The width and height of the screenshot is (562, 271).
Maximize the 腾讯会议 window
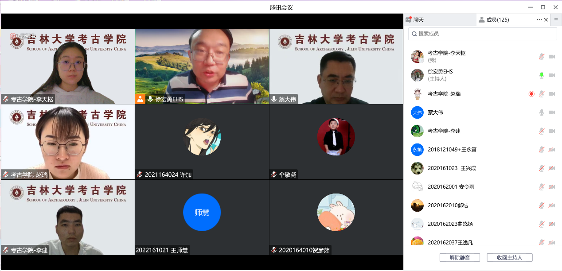point(542,7)
